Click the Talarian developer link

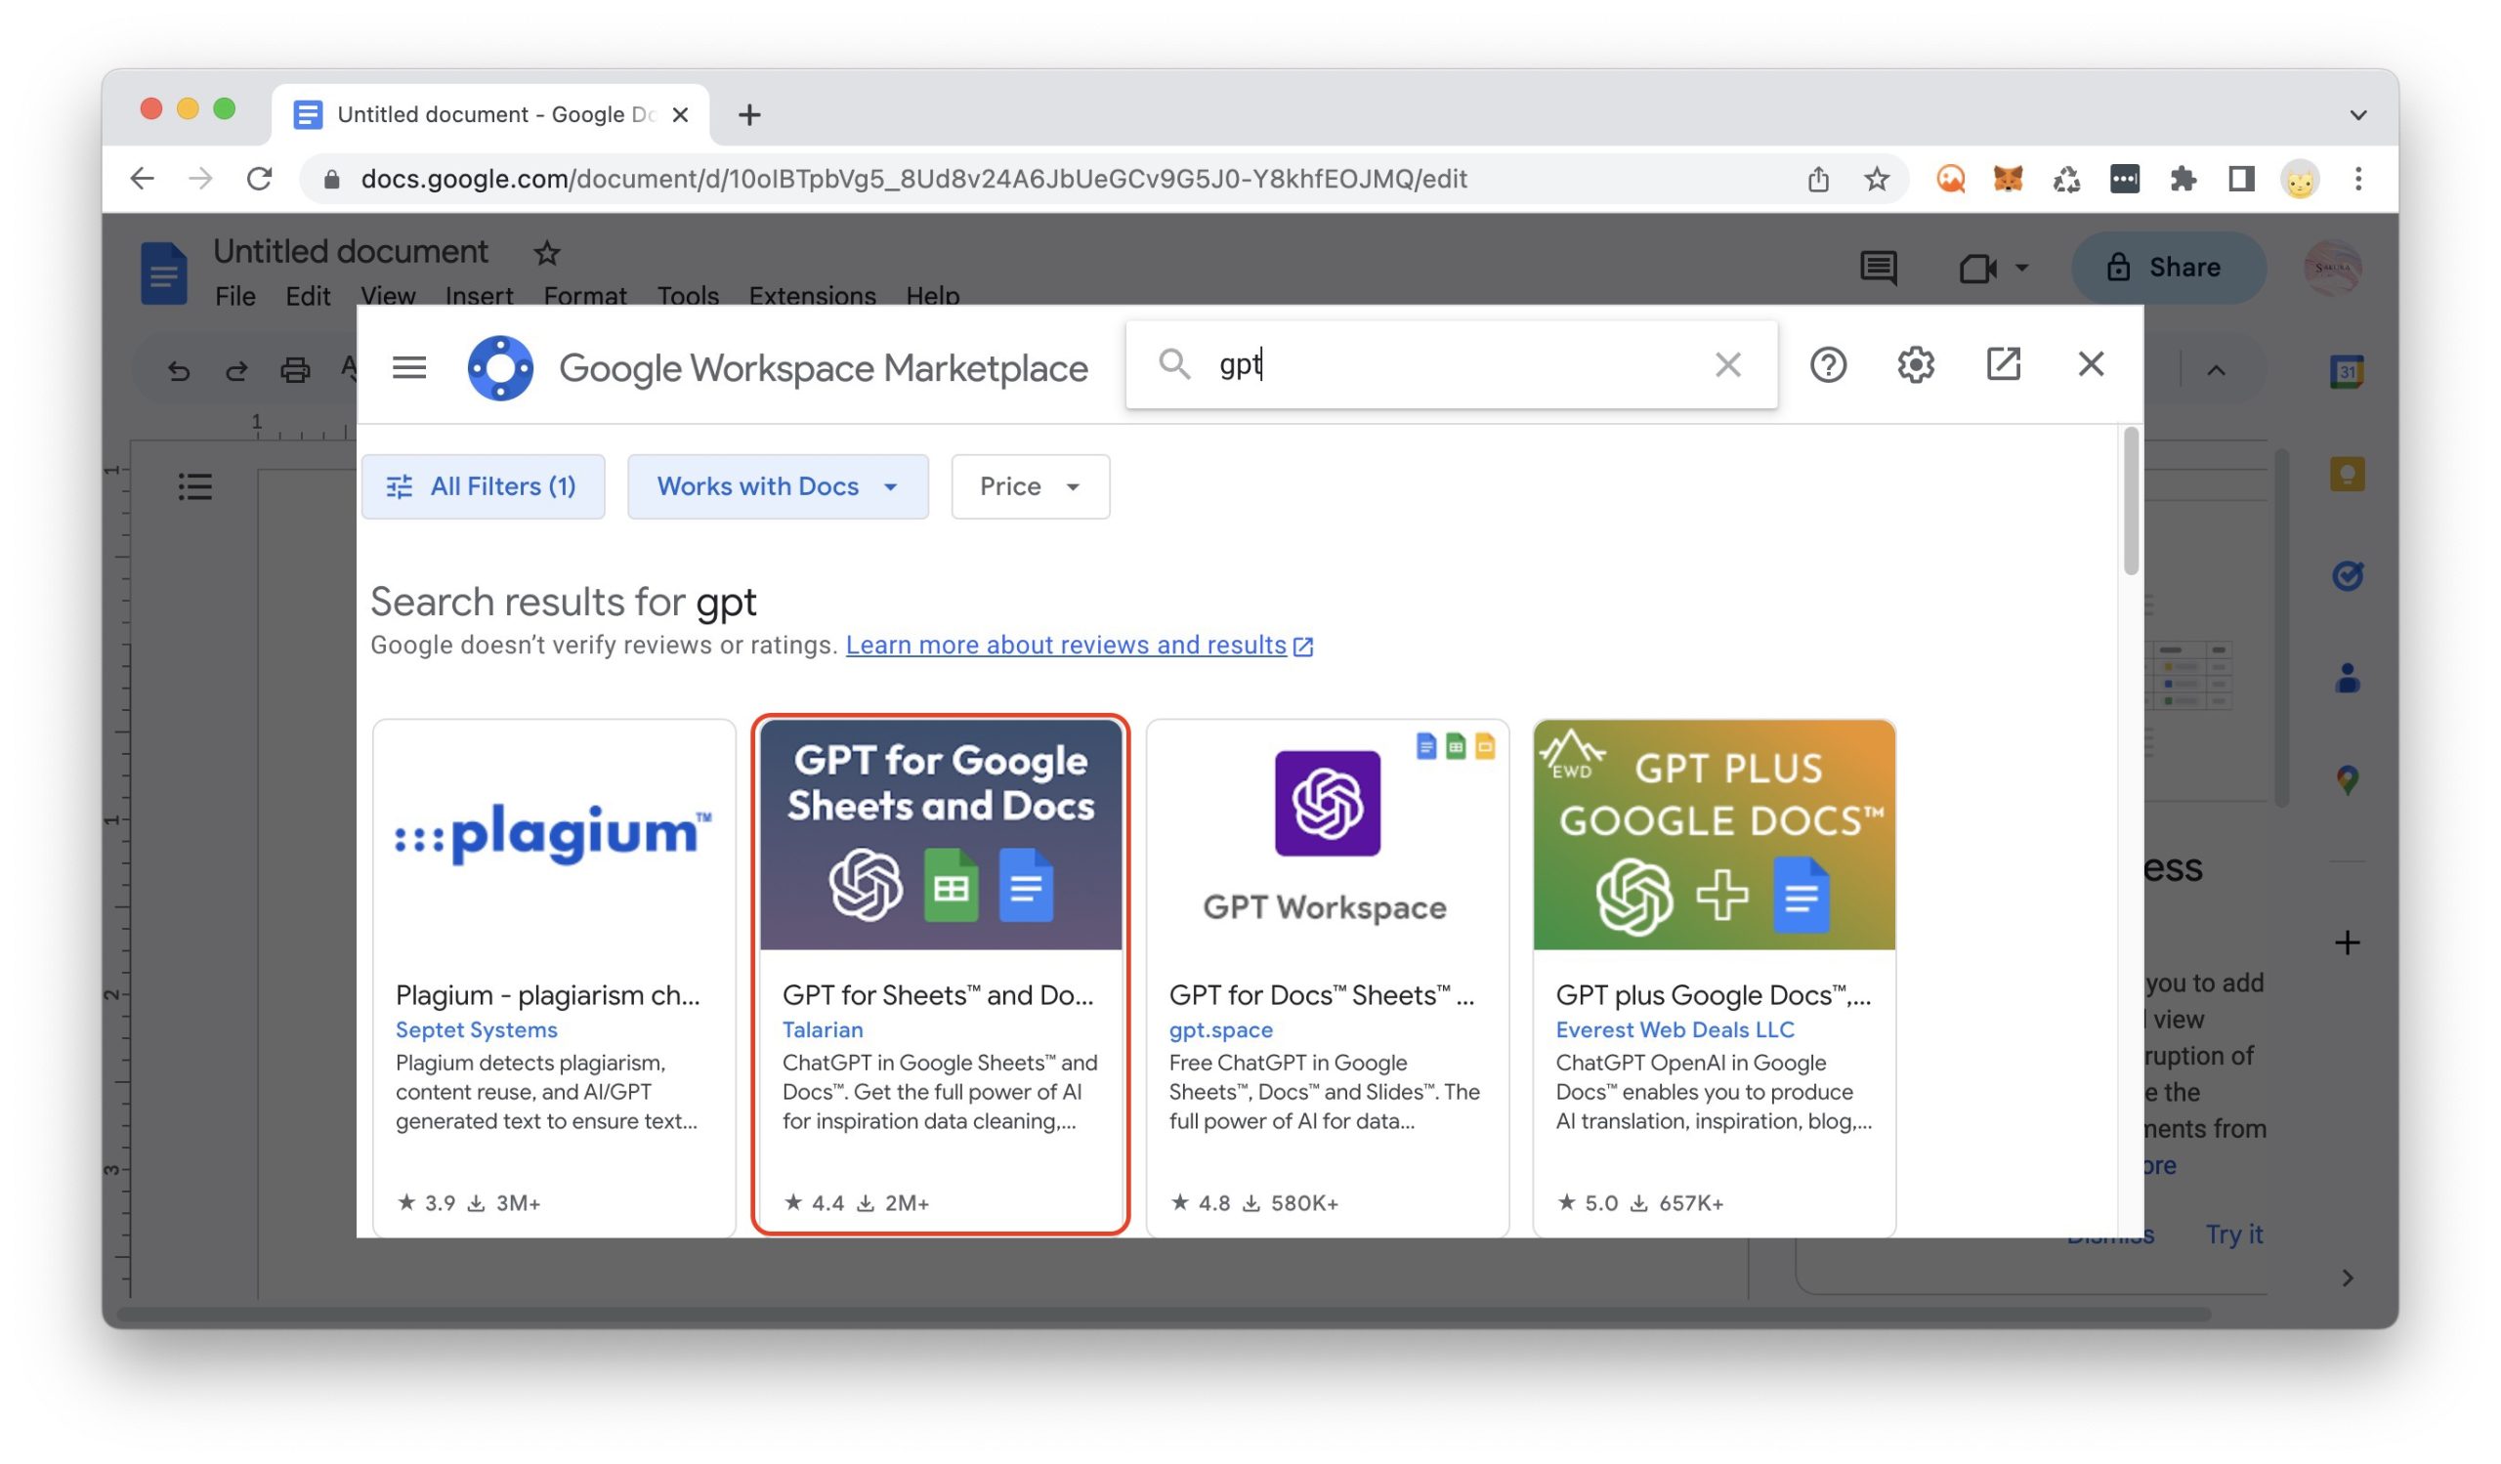(822, 1029)
